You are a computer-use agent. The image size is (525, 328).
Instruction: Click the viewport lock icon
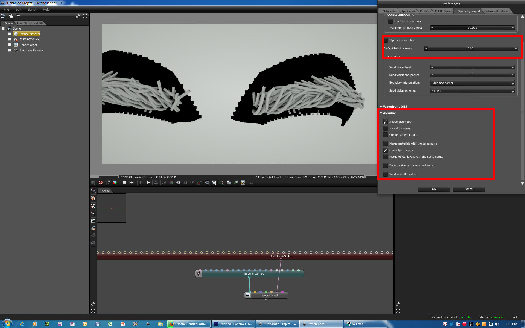pos(251,183)
